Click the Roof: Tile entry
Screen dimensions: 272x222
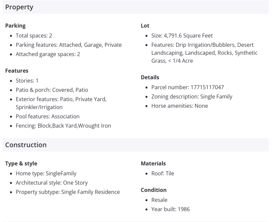pyautogui.click(x=163, y=173)
